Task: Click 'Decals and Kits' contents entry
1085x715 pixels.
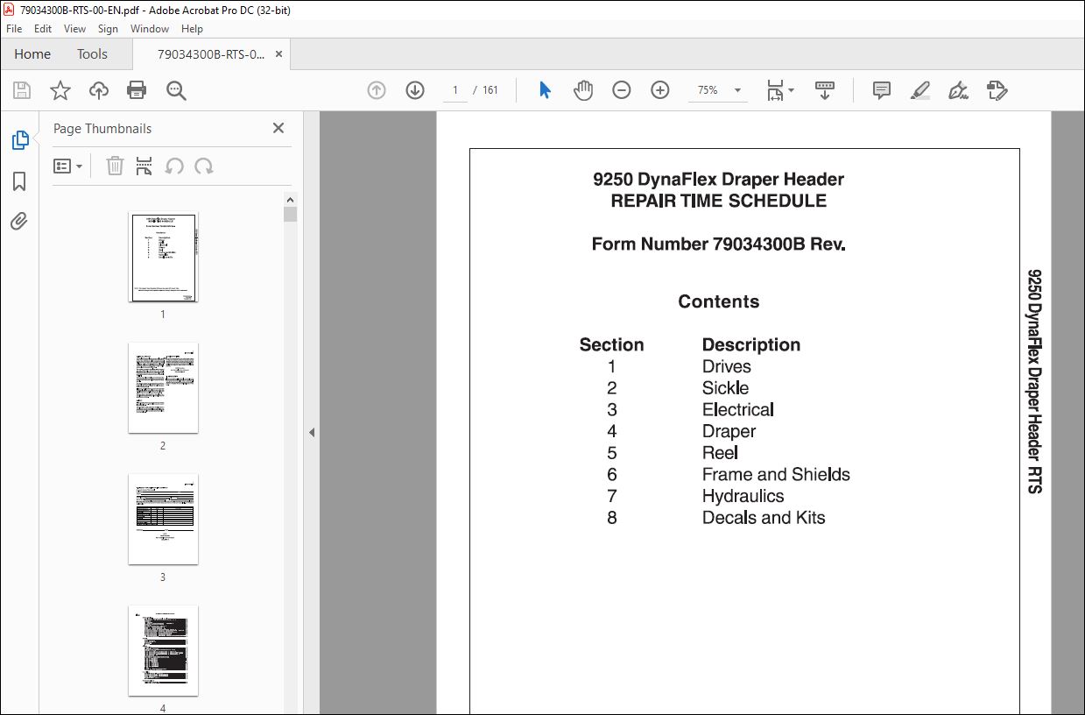Action: (764, 517)
